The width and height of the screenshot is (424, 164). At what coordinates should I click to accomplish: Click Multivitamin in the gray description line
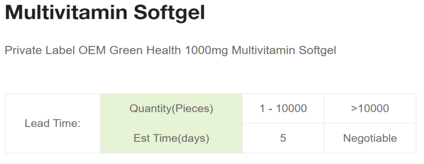(x=263, y=50)
